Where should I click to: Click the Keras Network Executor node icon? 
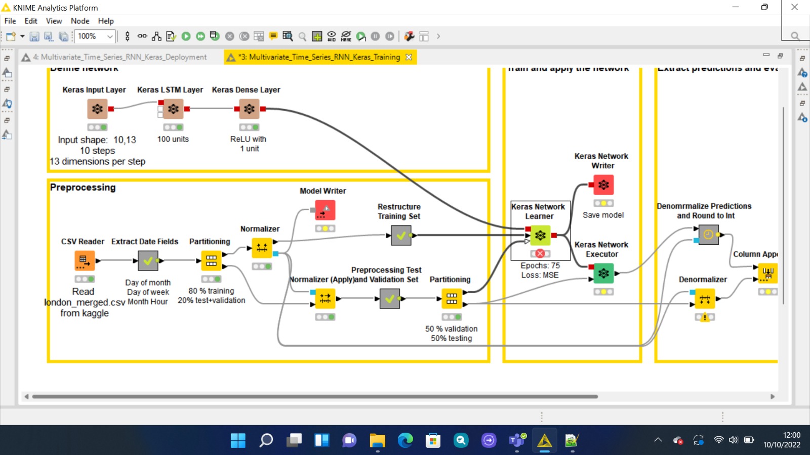tap(603, 273)
